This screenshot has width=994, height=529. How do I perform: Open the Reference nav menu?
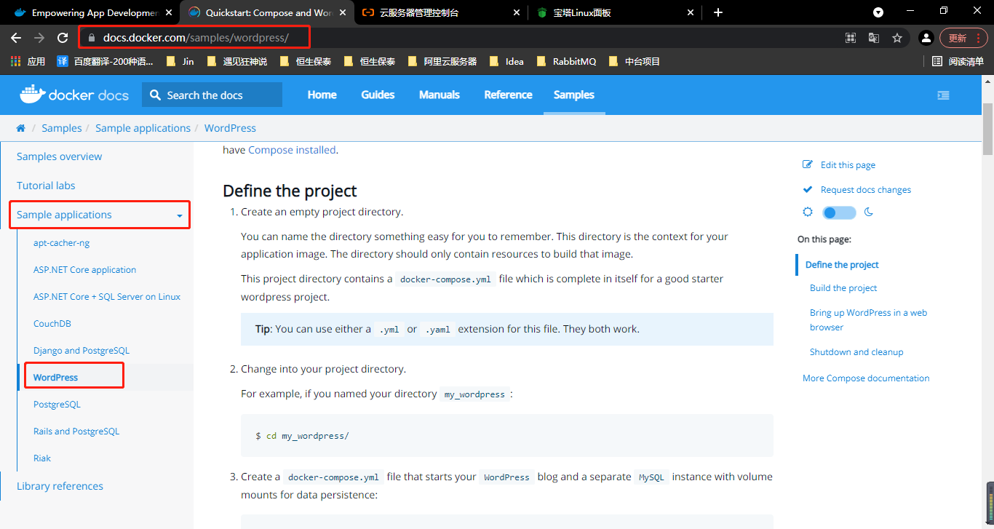(x=508, y=95)
